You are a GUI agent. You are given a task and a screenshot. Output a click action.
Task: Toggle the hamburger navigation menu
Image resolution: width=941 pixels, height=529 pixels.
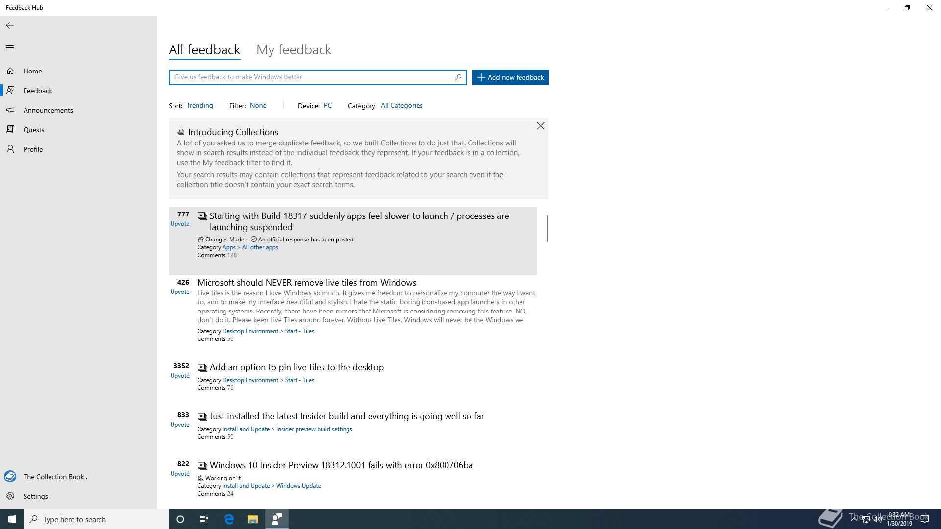tap(10, 48)
